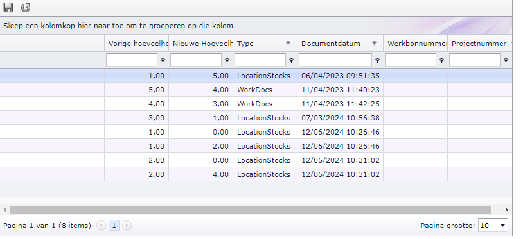Click the funnel icon in Documentdatum column header
523x239 pixels.
(374, 44)
